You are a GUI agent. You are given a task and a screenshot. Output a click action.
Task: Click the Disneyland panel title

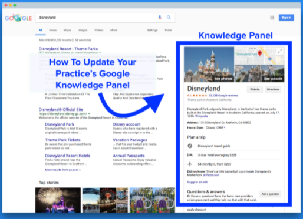[204, 89]
